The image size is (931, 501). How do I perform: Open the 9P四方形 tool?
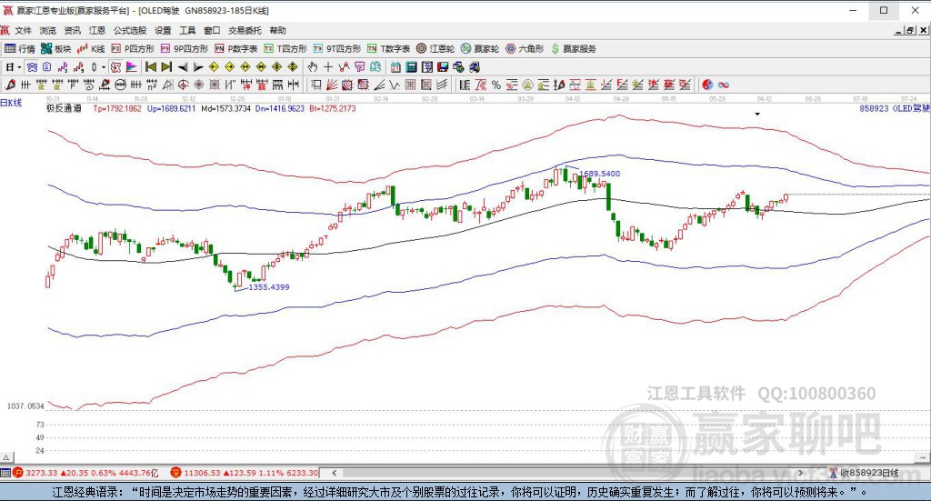(184, 49)
